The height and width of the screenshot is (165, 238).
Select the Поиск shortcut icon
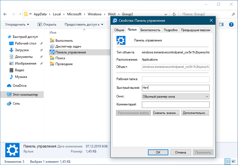(52, 58)
